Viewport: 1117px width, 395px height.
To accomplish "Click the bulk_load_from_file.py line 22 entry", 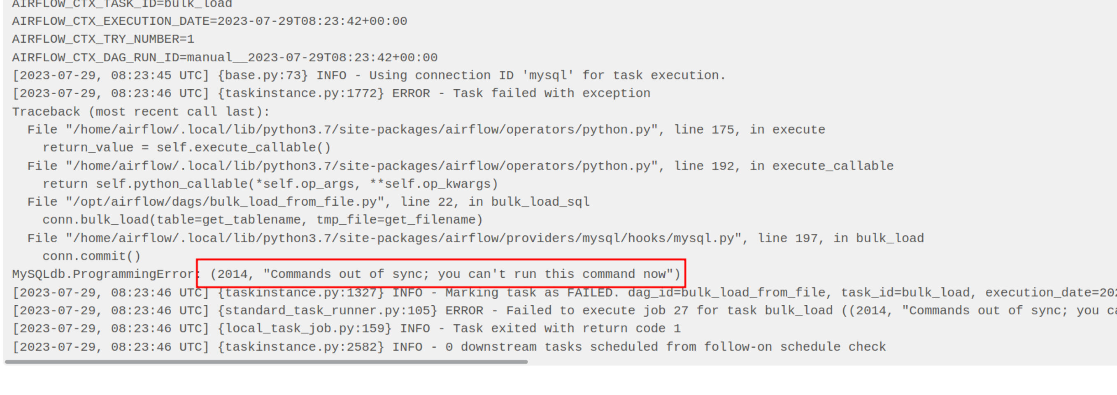I will 308,202.
